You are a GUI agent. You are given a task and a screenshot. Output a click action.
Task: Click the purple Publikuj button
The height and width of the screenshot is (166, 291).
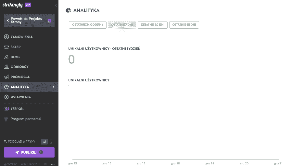pos(29,152)
